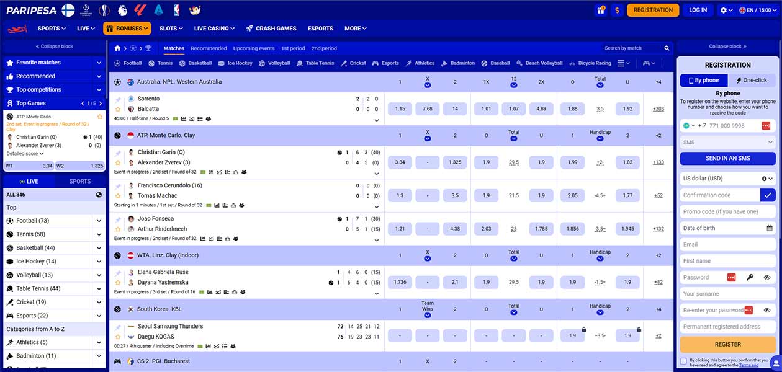The height and width of the screenshot is (372, 782).
Task: Select odds 3.34 for Christian Garin
Action: [400, 162]
